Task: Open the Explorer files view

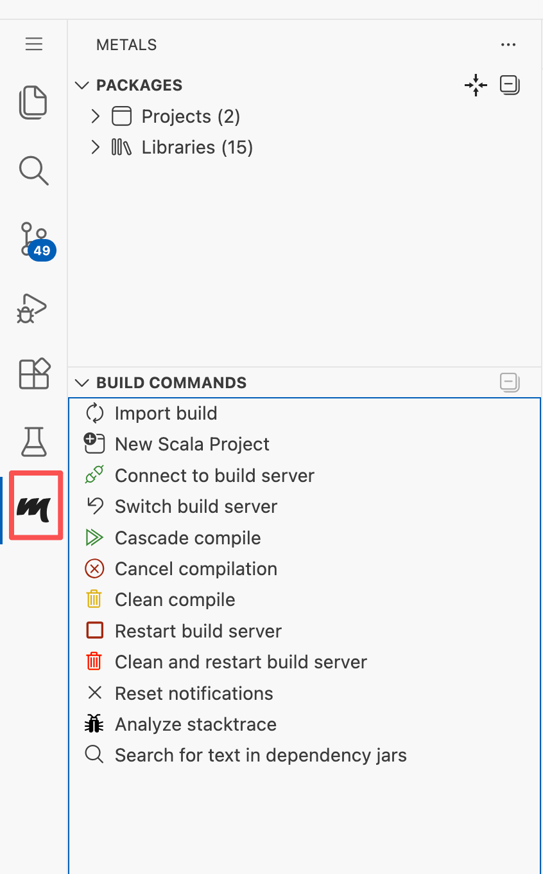Action: pos(33,102)
